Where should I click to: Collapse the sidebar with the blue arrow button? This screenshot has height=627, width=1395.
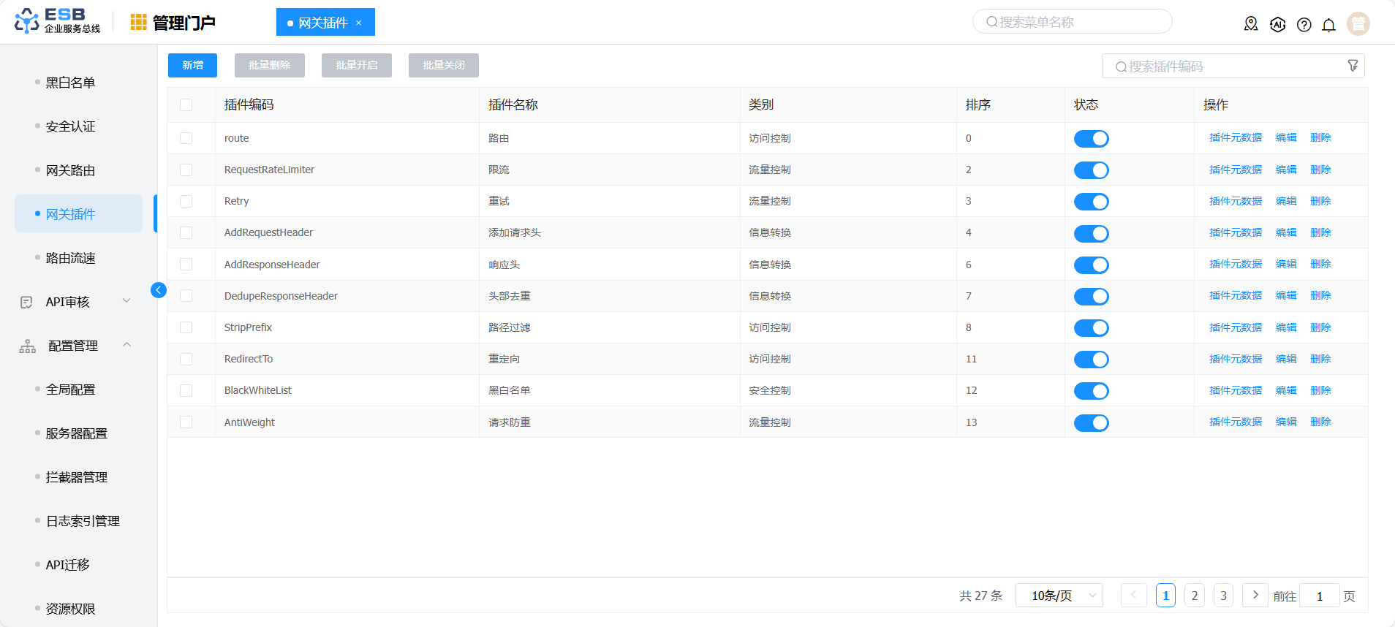[158, 290]
